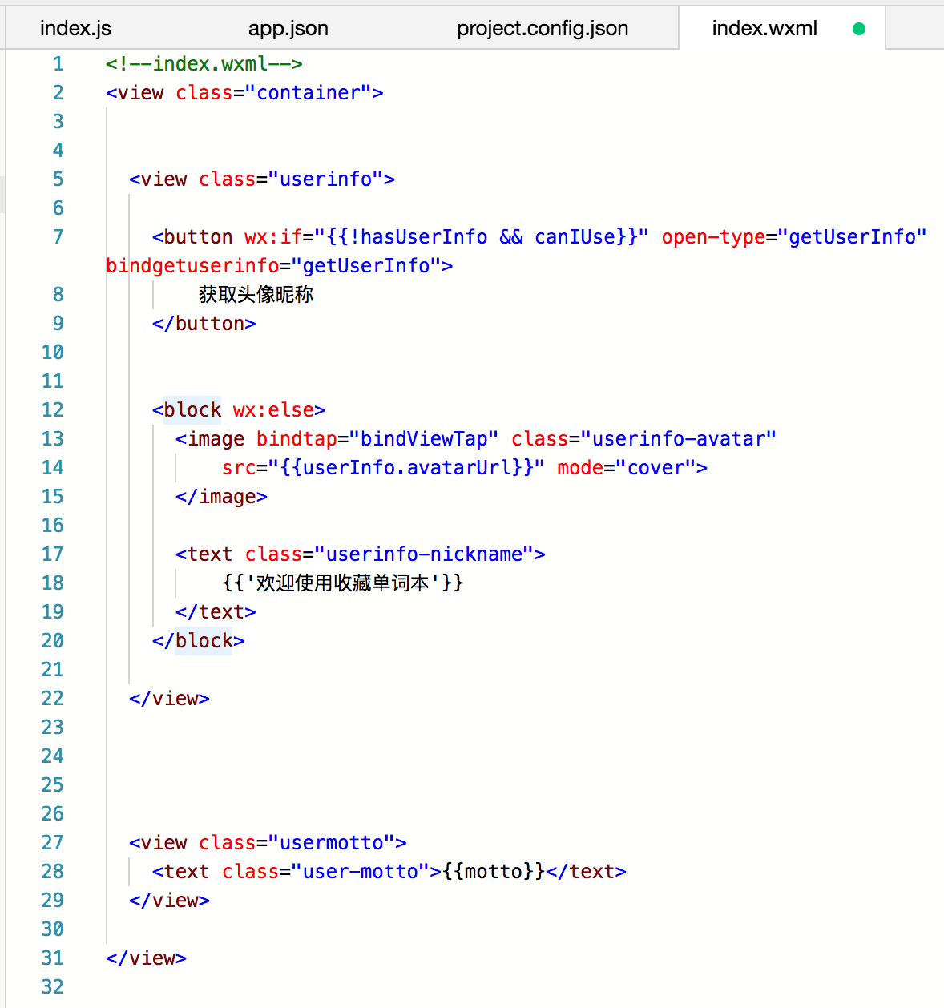The image size is (944, 1008).
Task: Click the </view> tag on line 29
Action: coord(170,901)
